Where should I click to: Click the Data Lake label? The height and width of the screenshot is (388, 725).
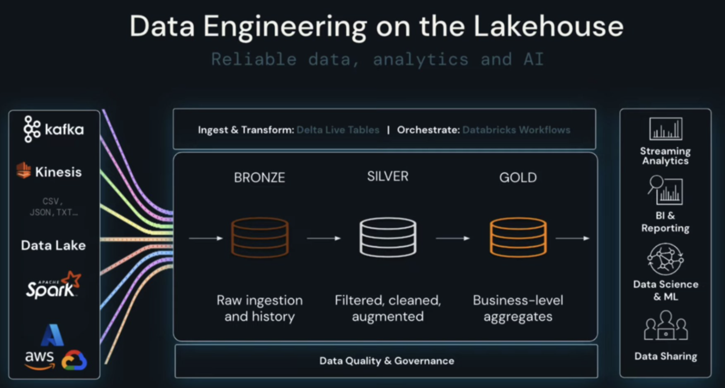(53, 245)
